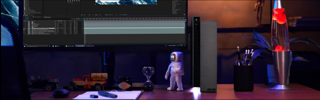Toggle the shy switch on layer 1
Screen dimensions: 320x100
(x=55, y=22)
